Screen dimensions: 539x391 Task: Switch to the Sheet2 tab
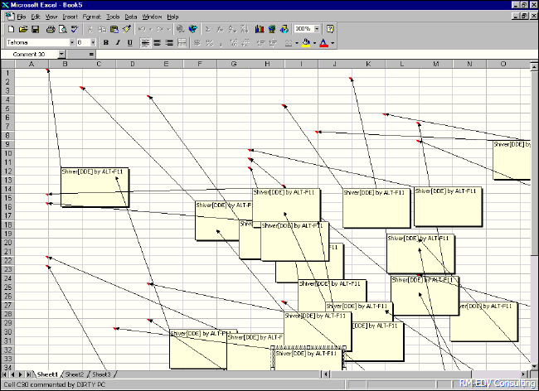[x=75, y=375]
